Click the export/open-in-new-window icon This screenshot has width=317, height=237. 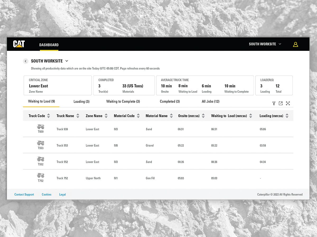(281, 103)
